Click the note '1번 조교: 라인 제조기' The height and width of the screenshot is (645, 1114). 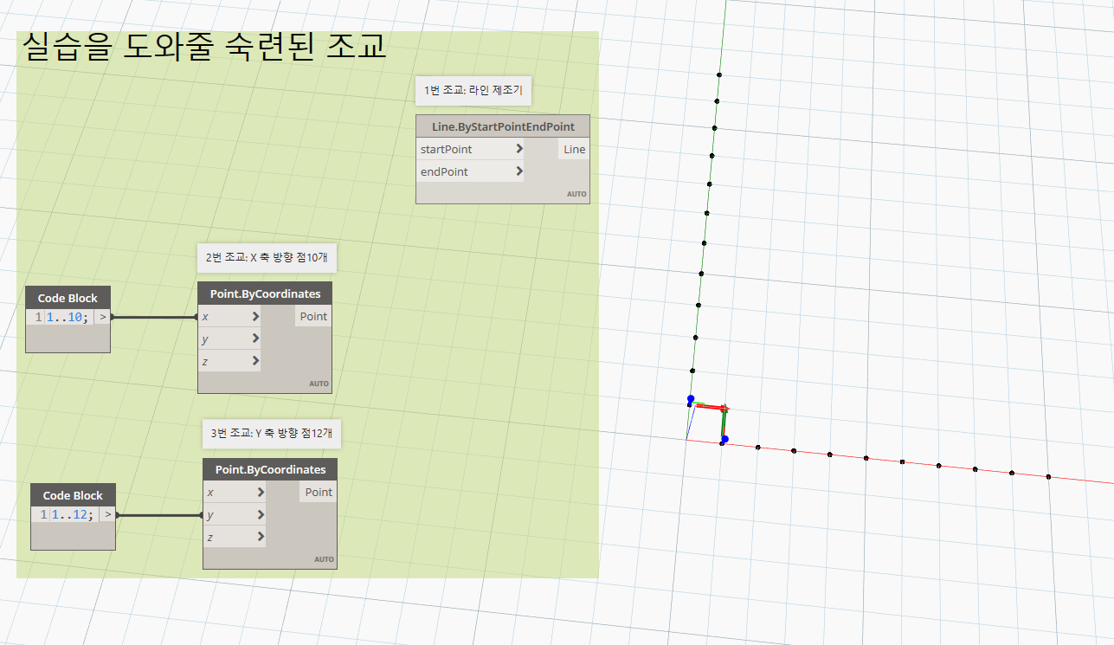473,90
